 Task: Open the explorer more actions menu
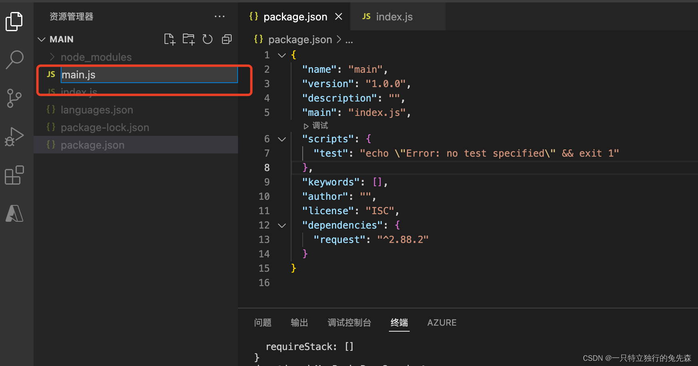[x=220, y=17]
